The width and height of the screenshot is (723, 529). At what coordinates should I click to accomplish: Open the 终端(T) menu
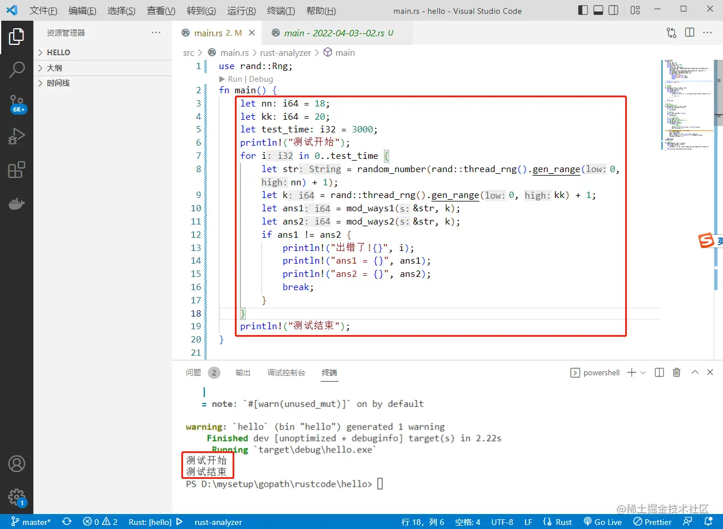(281, 11)
